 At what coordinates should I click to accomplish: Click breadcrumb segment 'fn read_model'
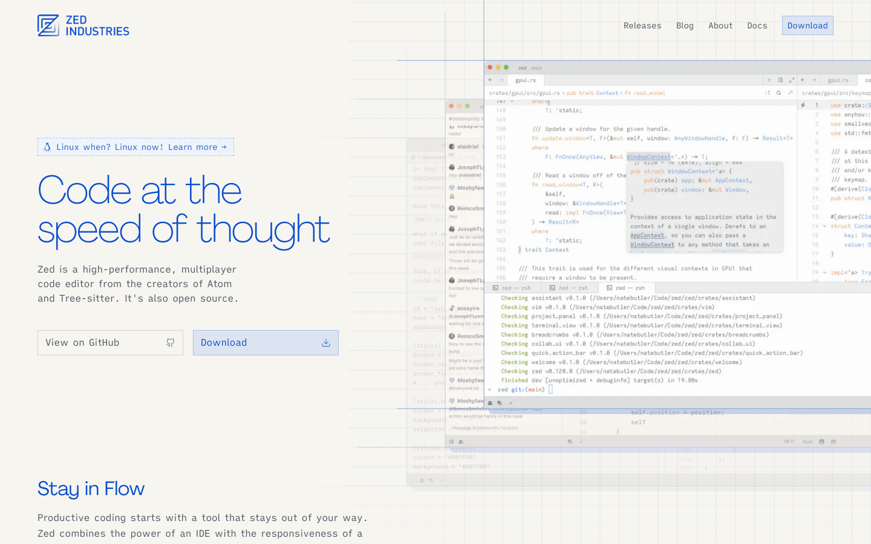point(645,93)
